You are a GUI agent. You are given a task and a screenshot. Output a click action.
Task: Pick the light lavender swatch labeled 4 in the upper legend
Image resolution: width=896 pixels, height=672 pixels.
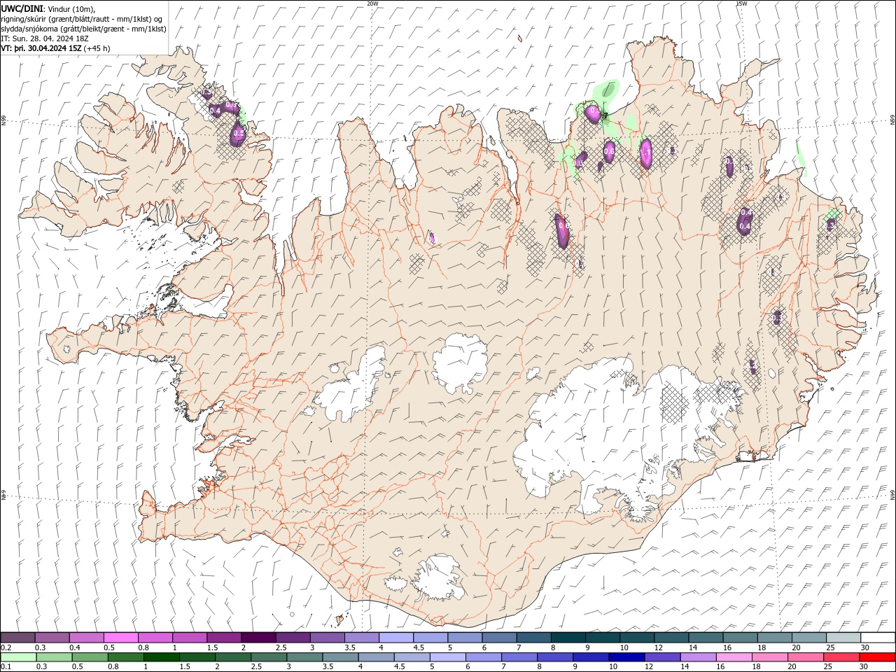tap(395, 638)
